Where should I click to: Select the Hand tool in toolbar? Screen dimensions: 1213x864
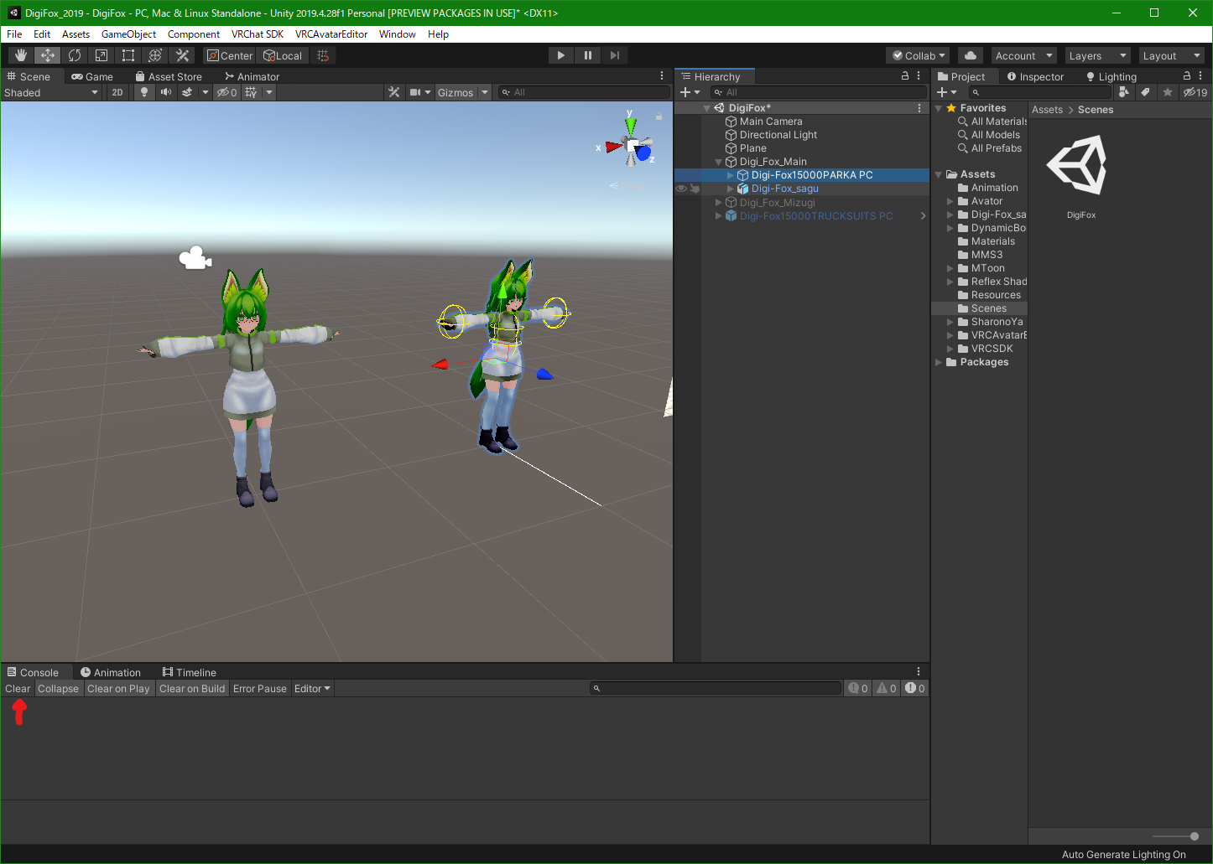(x=21, y=55)
